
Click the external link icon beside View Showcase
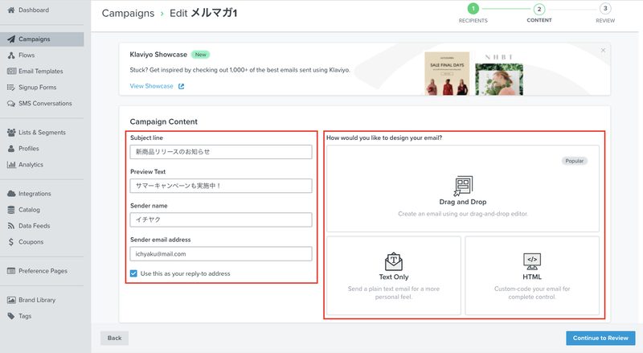coord(182,86)
